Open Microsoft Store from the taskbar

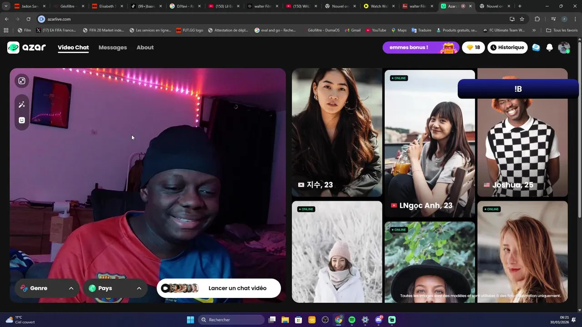pos(299,320)
